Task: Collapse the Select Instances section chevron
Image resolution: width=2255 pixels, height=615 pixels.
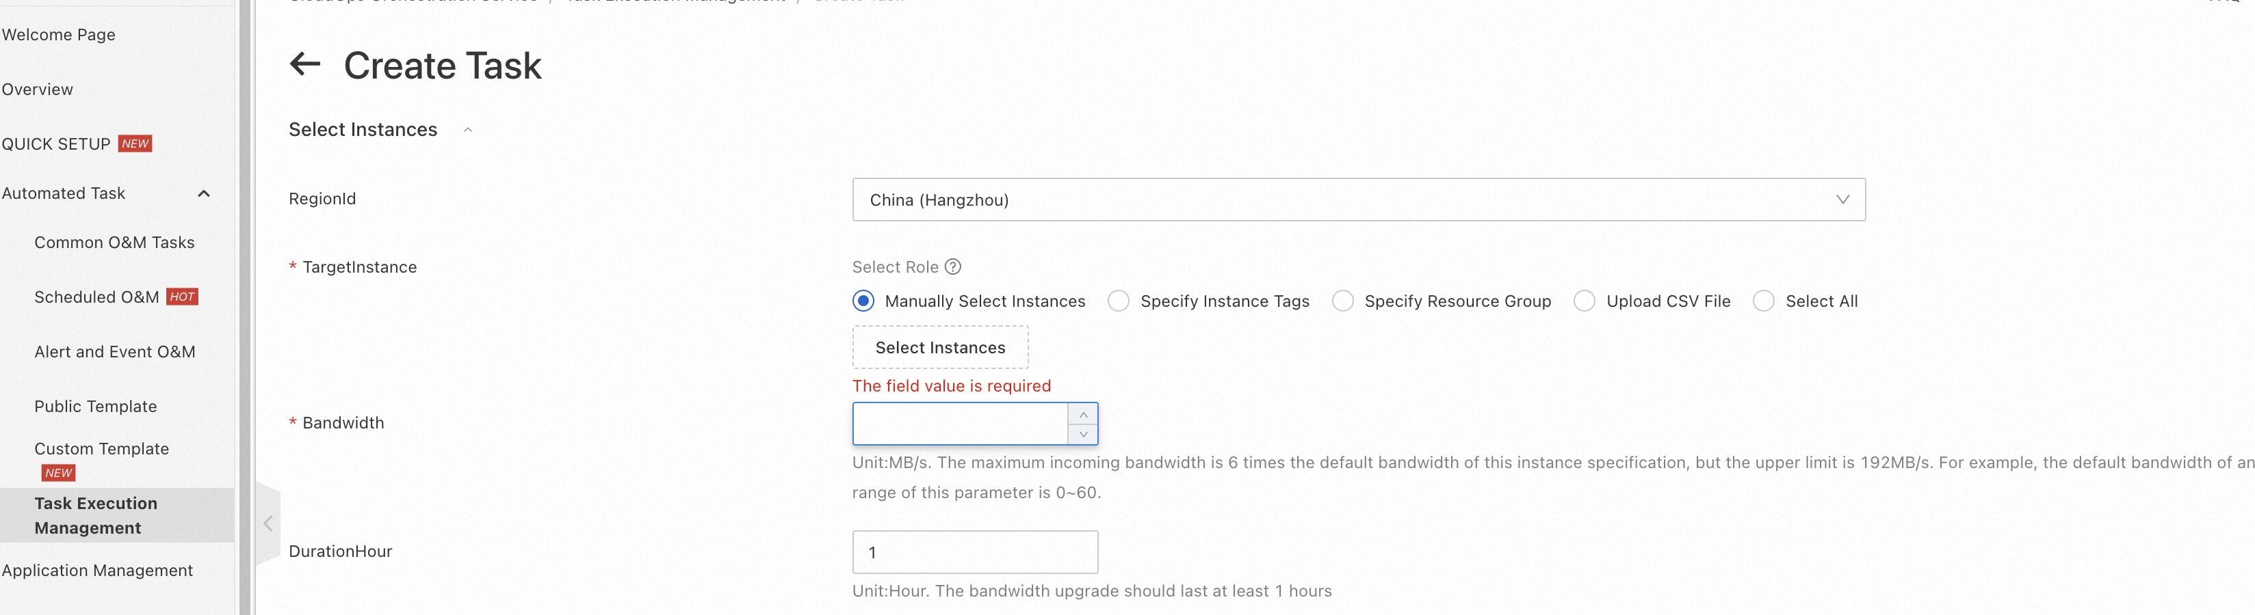Action: (469, 131)
